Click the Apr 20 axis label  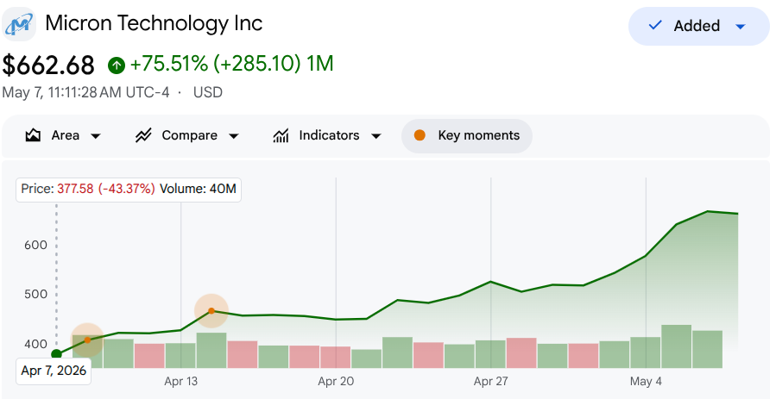[336, 381]
